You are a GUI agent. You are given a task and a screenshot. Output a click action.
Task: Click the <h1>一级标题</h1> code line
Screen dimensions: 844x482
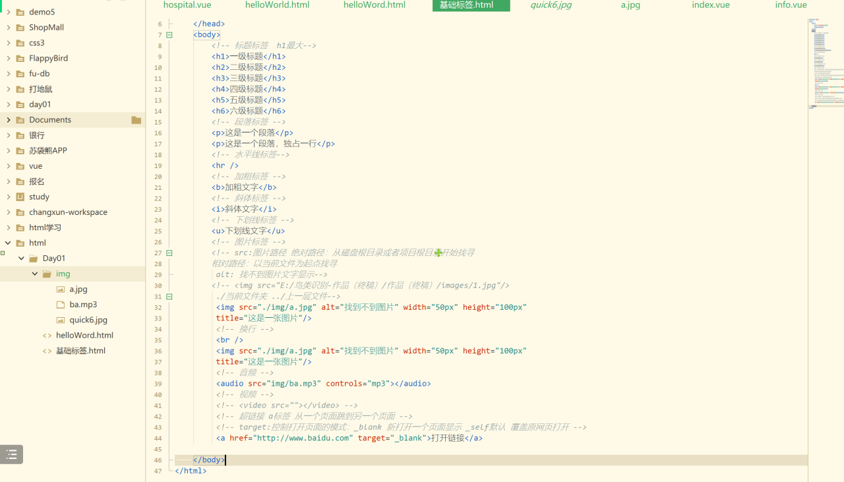pos(249,57)
